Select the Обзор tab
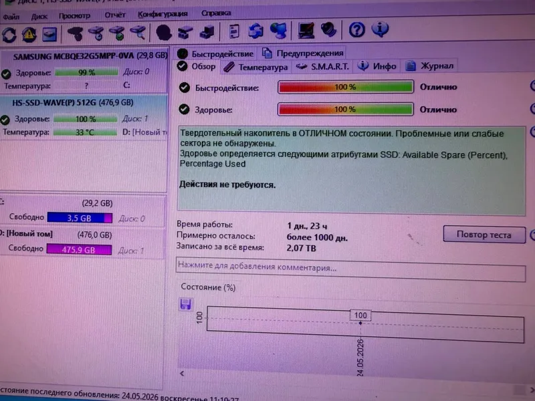535x401 pixels. 197,66
